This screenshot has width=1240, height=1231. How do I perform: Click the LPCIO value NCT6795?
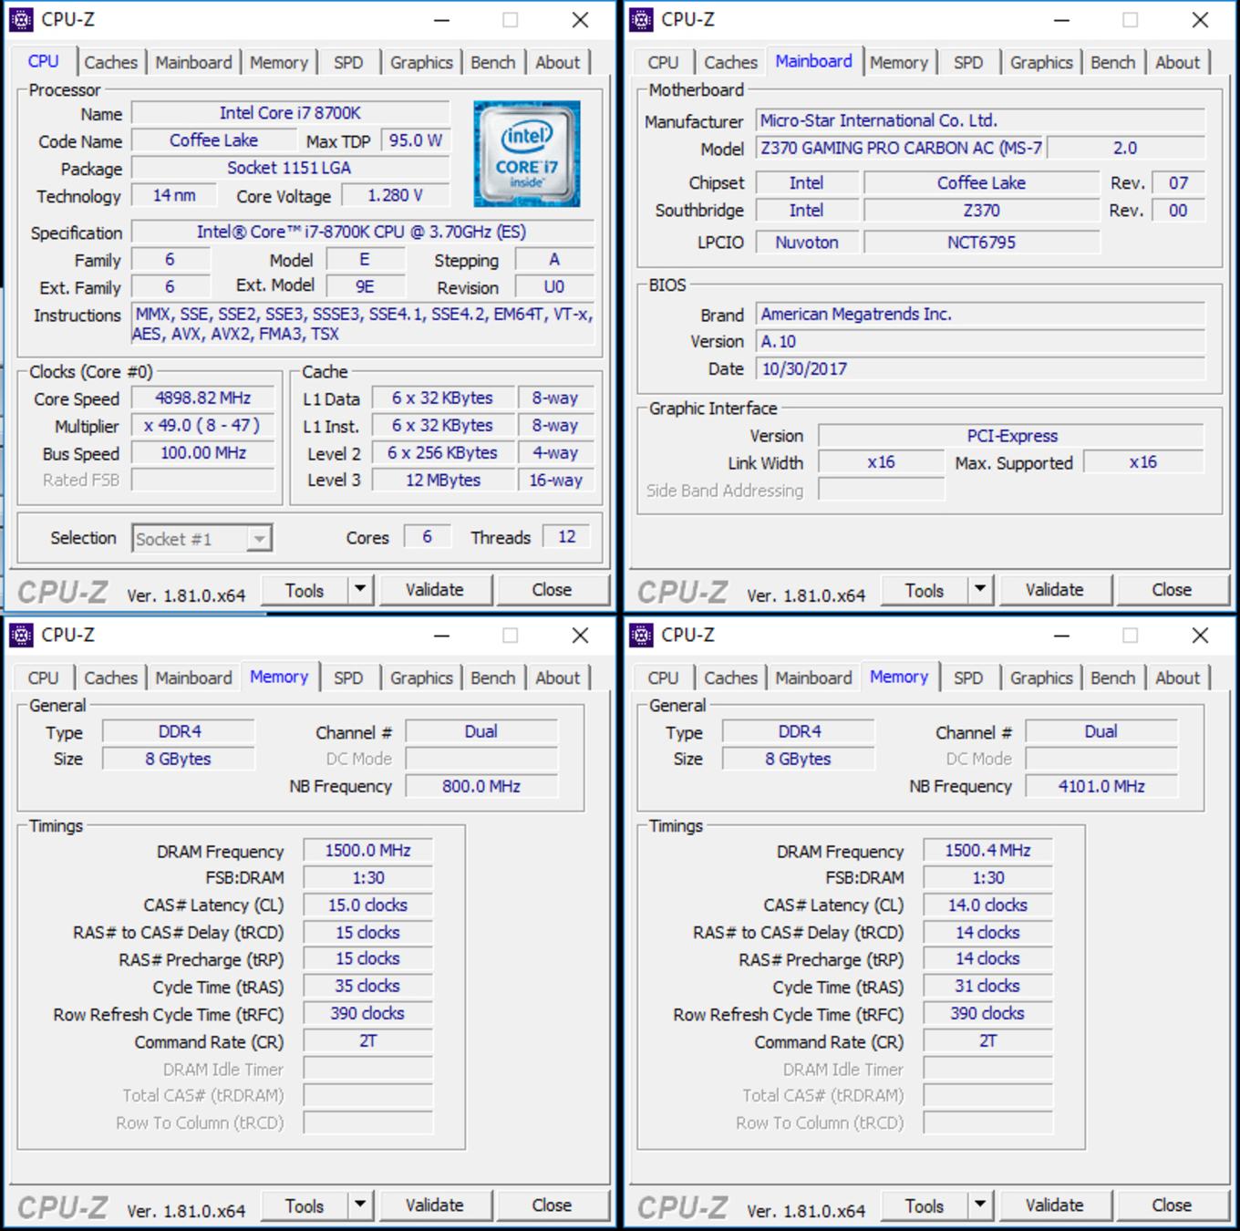tap(981, 243)
